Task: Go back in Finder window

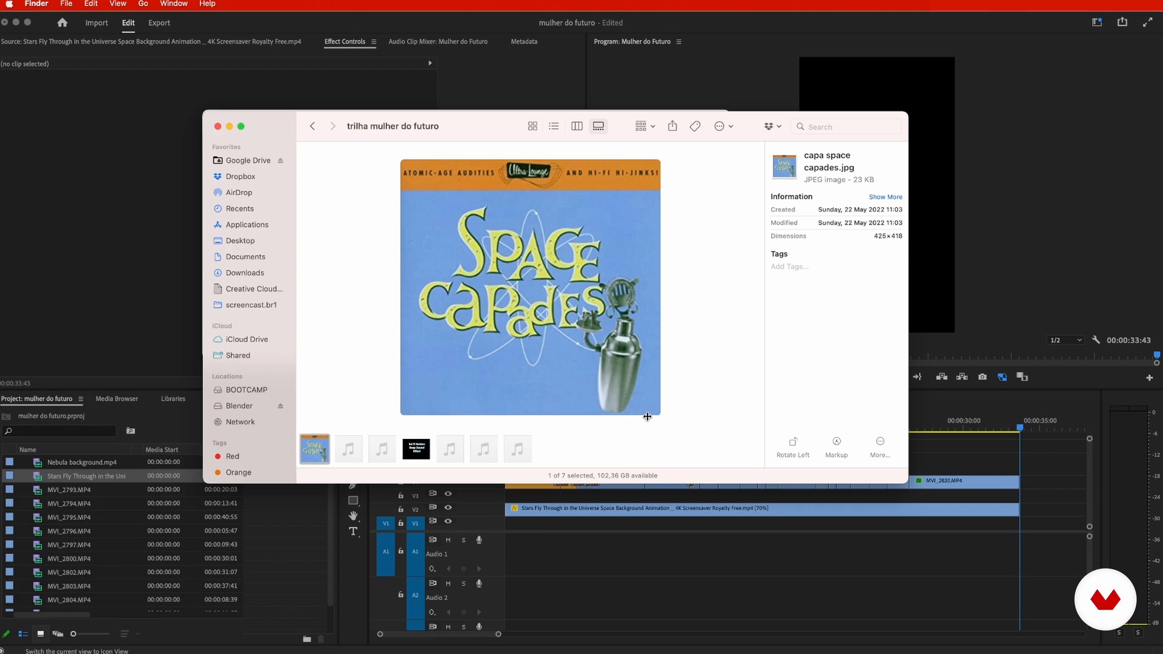Action: click(313, 126)
